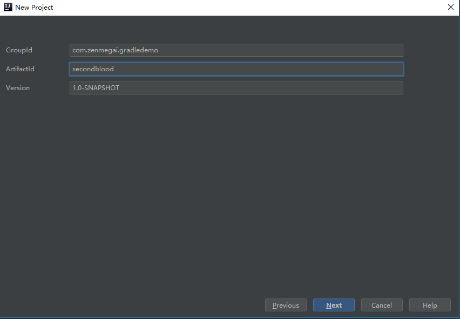Image resolution: width=460 pixels, height=319 pixels.
Task: Click the Version label
Action: pyautogui.click(x=18, y=88)
